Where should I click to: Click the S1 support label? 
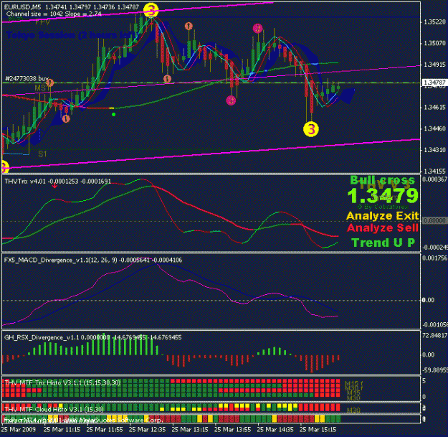[42, 154]
